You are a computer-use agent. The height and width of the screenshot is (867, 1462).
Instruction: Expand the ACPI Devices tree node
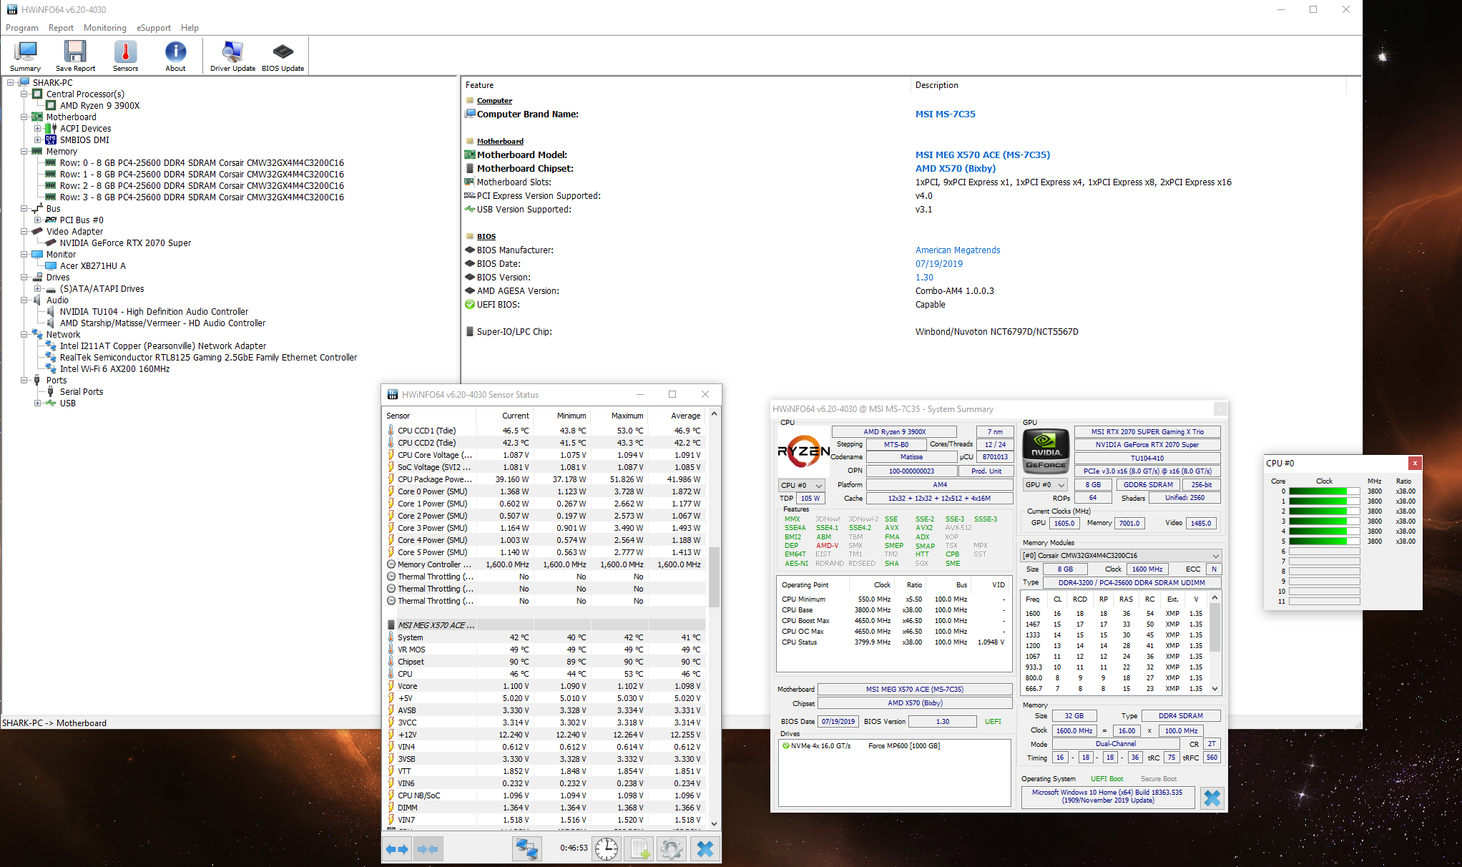(38, 129)
